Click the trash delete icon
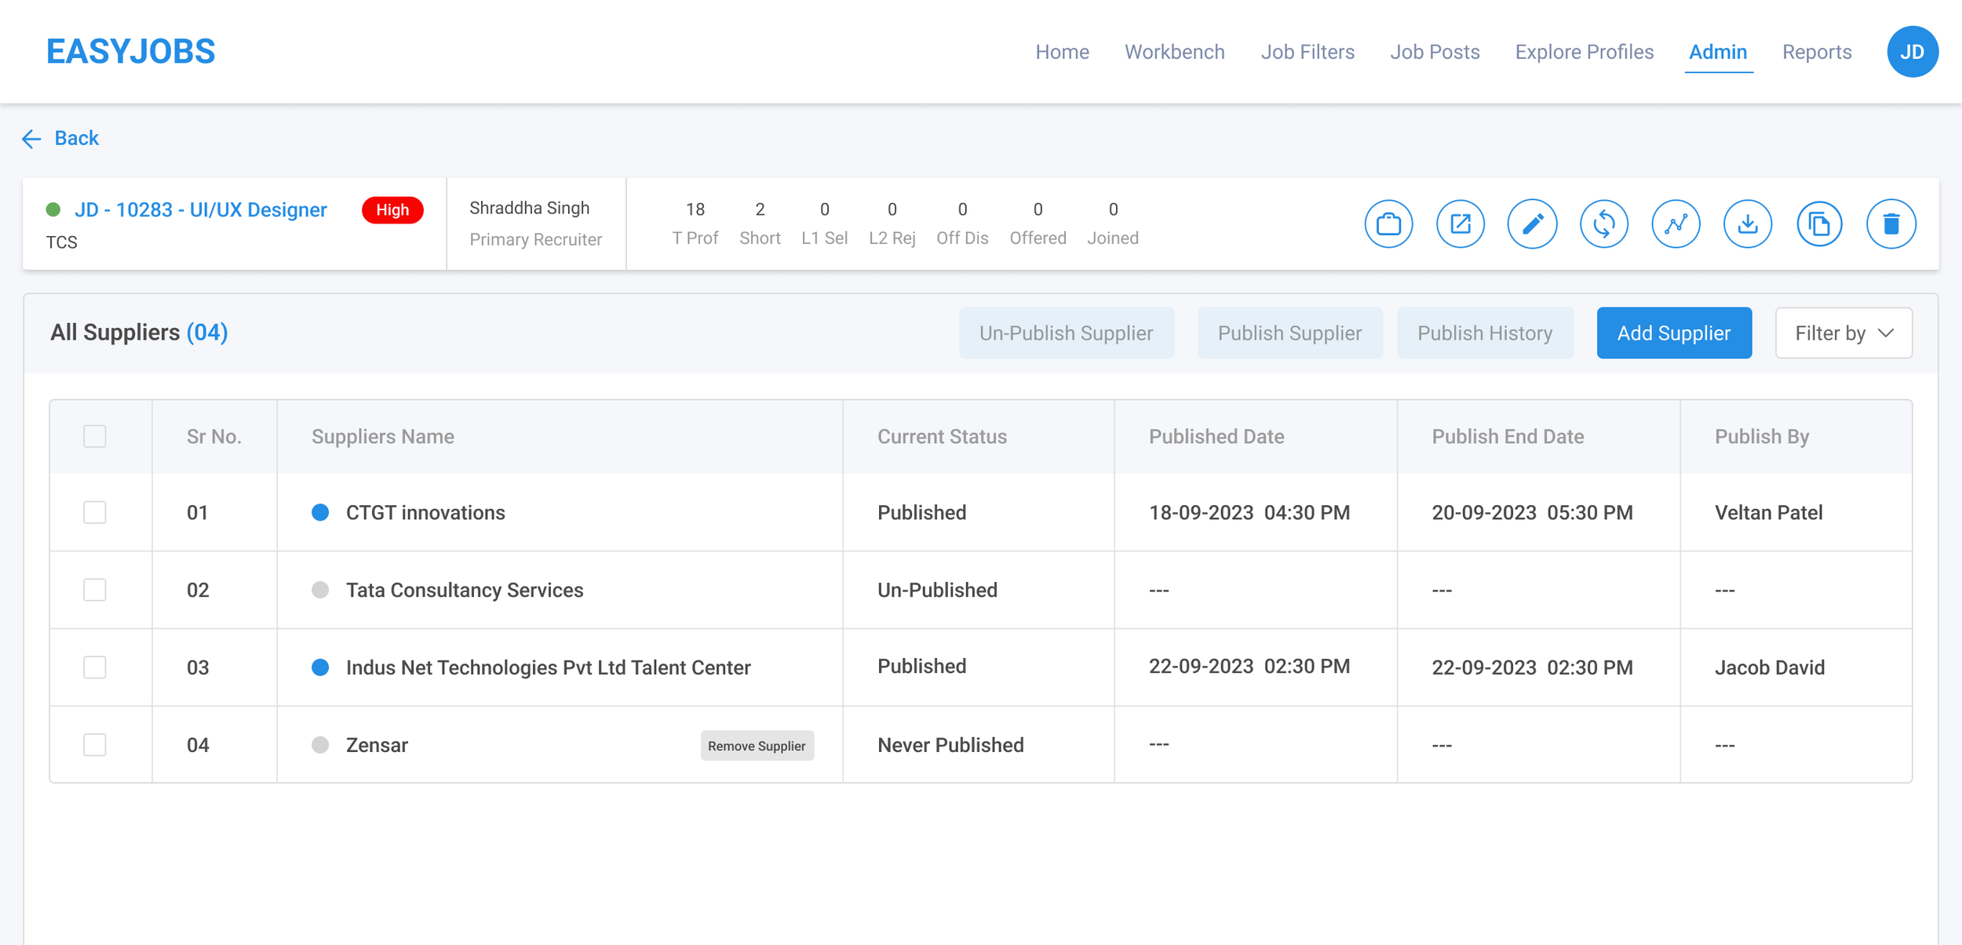Screen dimensions: 1962x945 click(x=1891, y=224)
